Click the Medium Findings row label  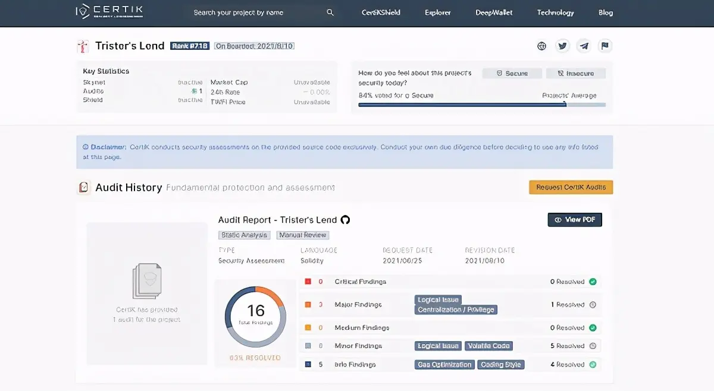pos(362,328)
